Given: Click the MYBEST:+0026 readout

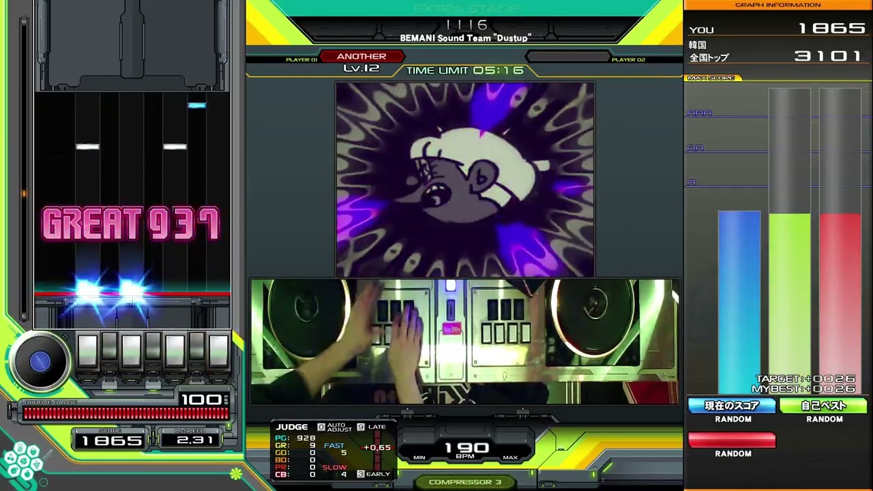Looking at the screenshot, I should coord(803,389).
